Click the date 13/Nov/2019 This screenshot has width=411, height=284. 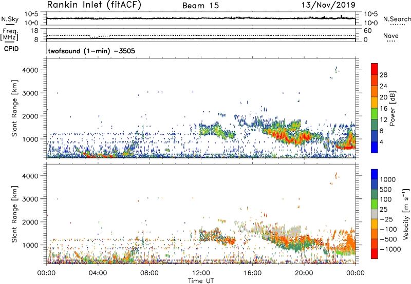tap(328, 5)
